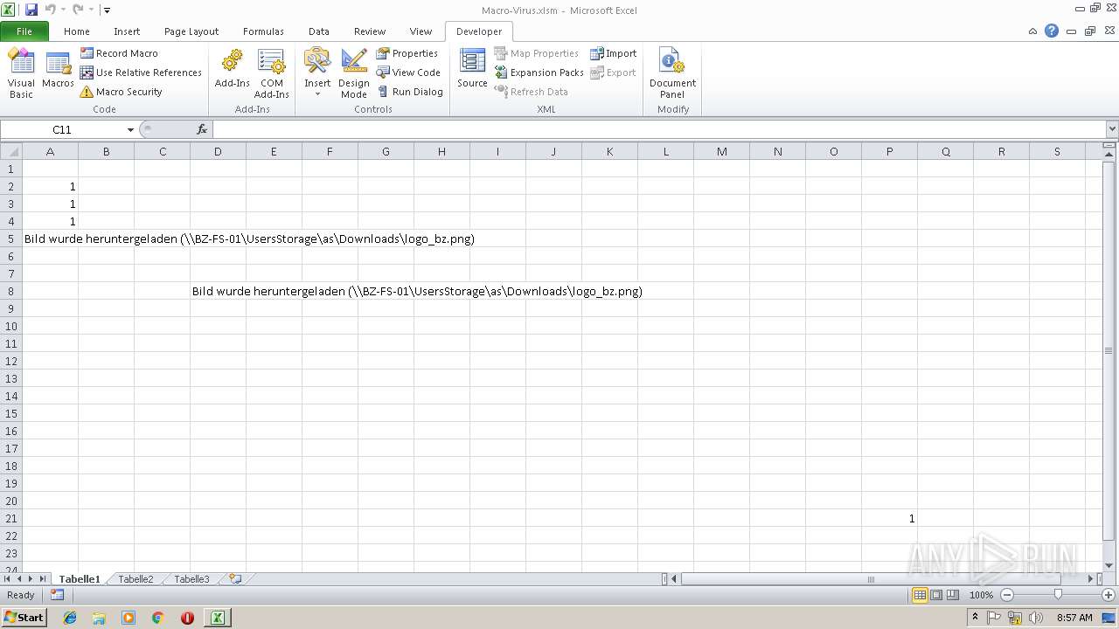Zoom in with the plus button
This screenshot has height=629, width=1119.
[x=1108, y=595]
